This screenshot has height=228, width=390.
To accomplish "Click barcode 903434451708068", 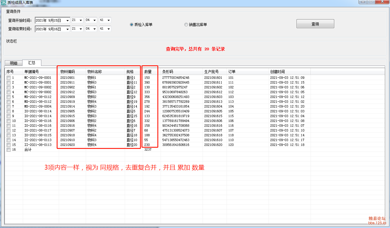I will (x=176, y=126).
